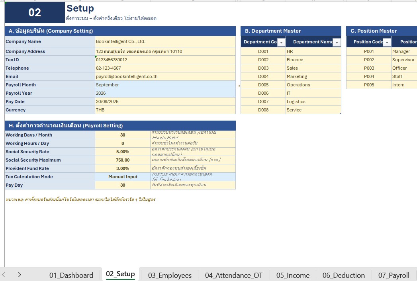The image size is (417, 281).
Task: Select the Supervisor position cell
Action: [x=404, y=60]
